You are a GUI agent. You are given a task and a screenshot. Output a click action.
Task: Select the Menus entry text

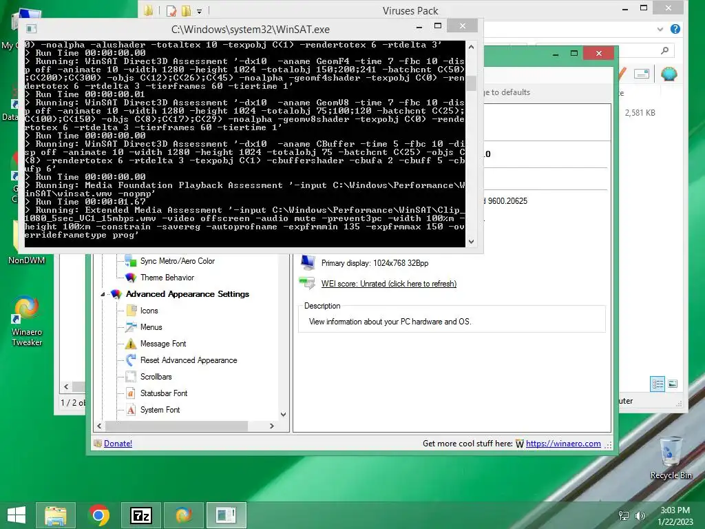151,327
